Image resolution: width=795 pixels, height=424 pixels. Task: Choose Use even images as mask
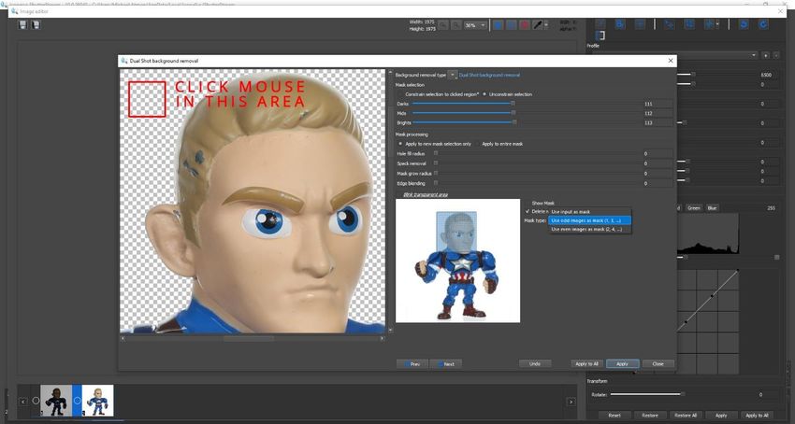(x=589, y=230)
